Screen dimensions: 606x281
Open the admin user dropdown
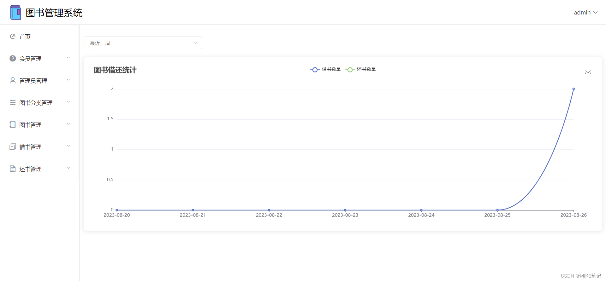pyautogui.click(x=585, y=13)
